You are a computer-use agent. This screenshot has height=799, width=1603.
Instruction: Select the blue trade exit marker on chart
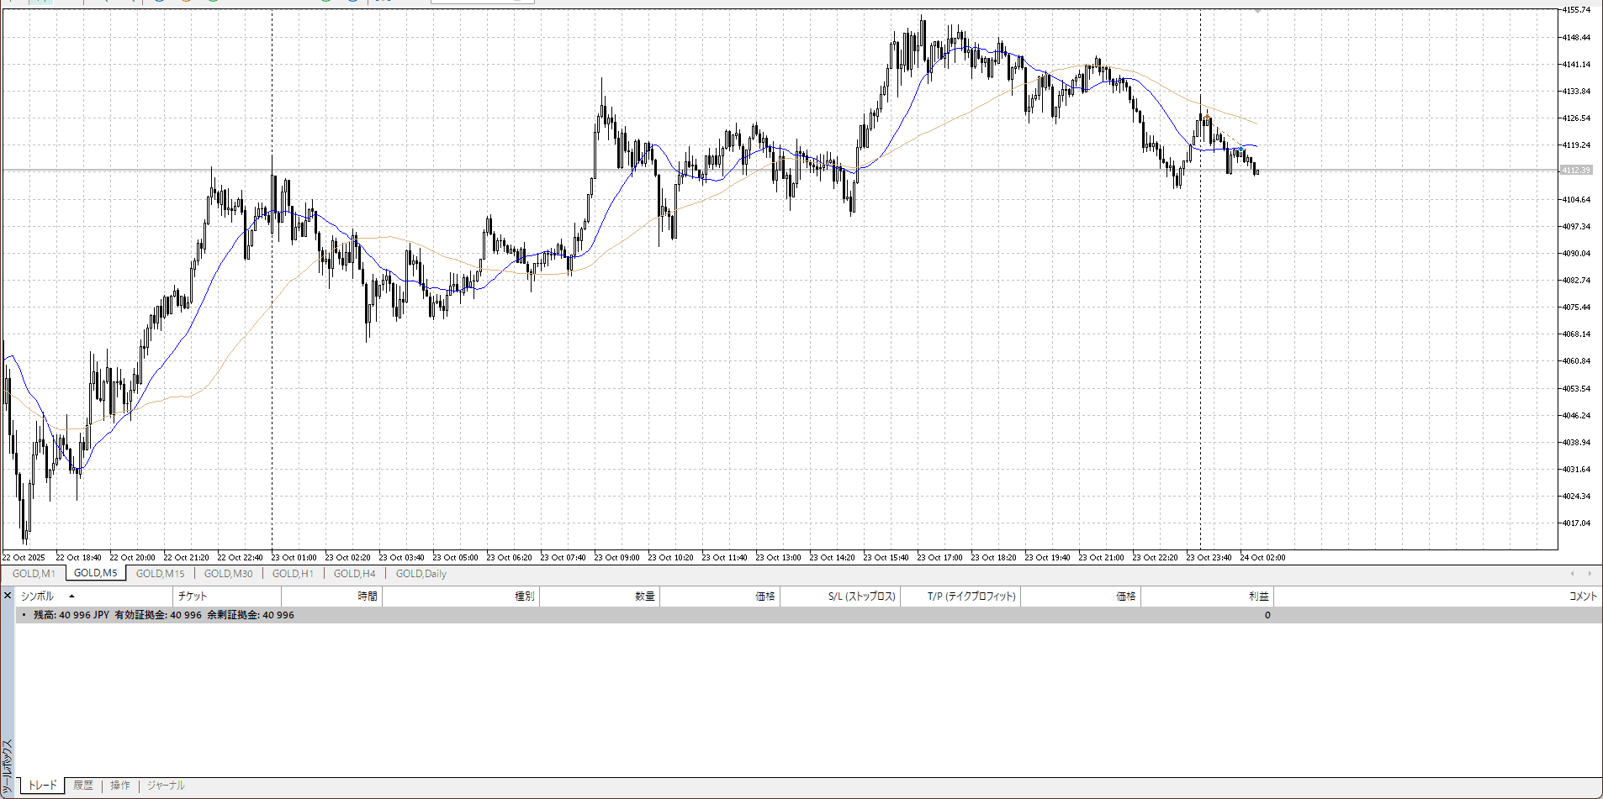[1242, 149]
